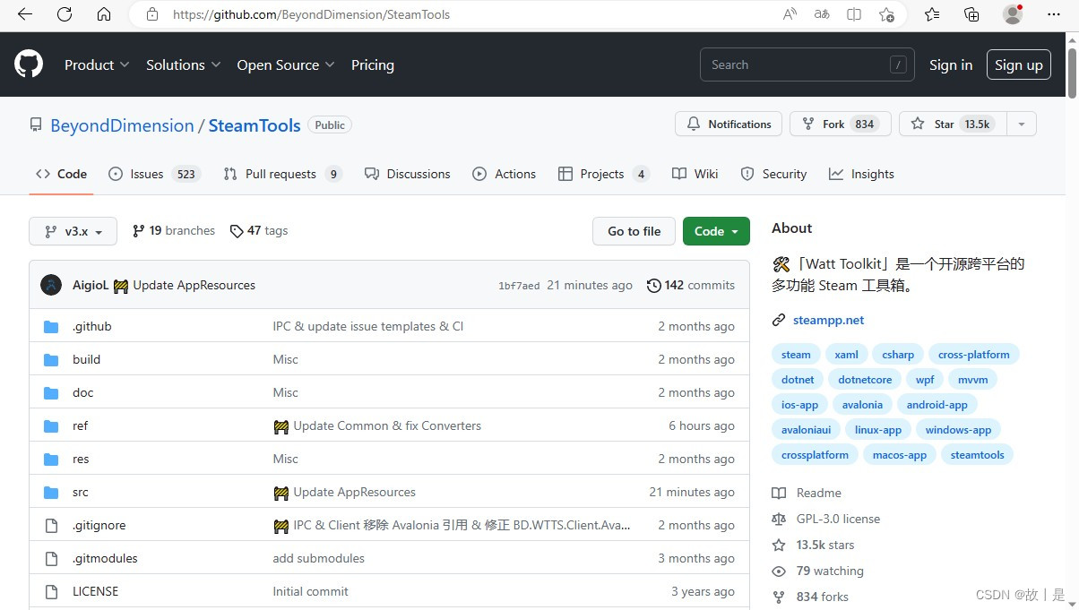Expand the Star lists dropdown arrow

pos(1022,125)
